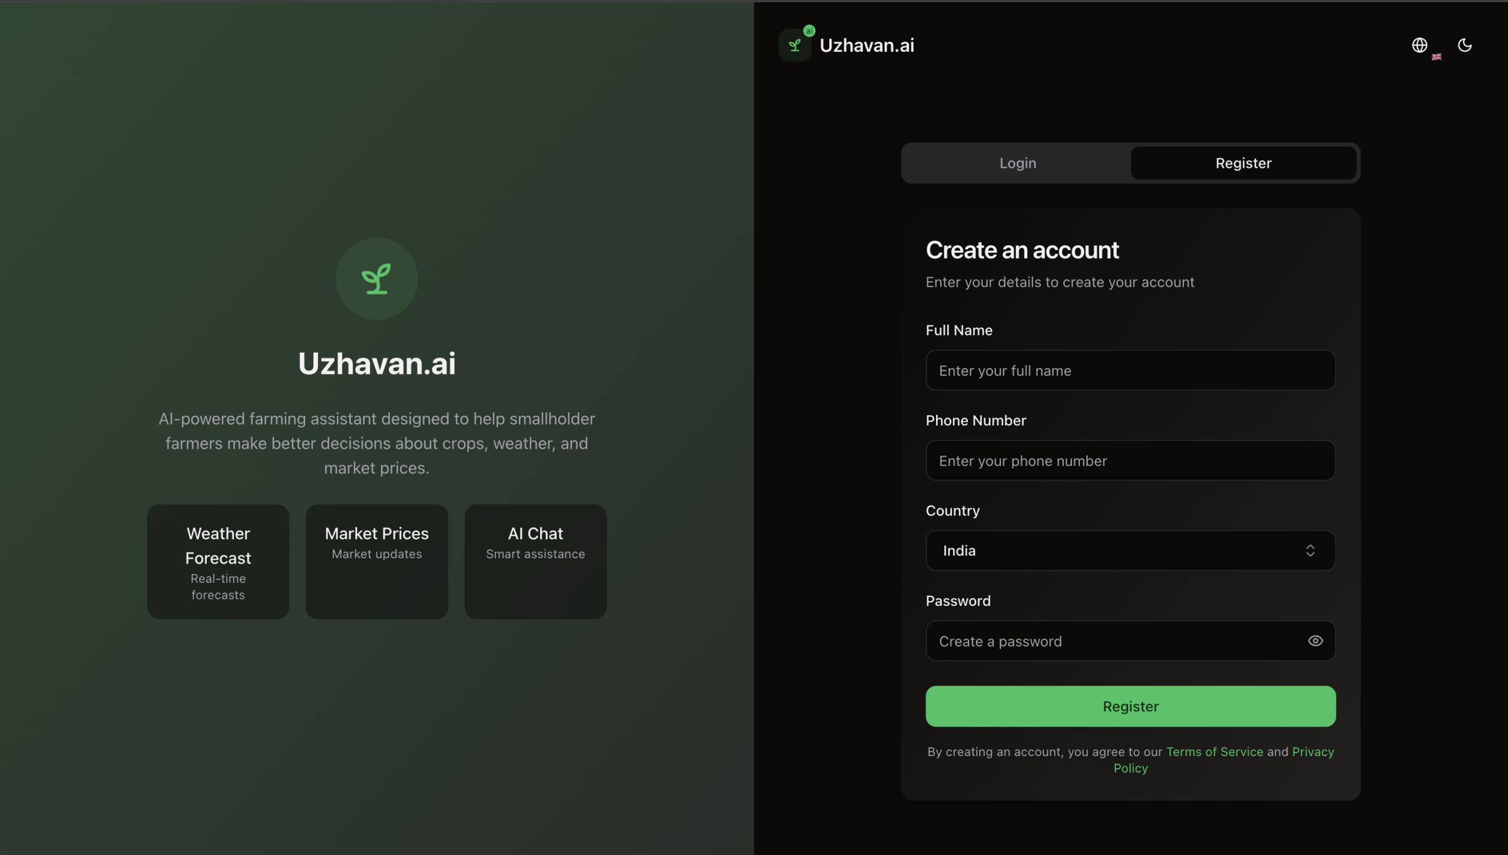Click the Uzhavan.ai header title text
Image resolution: width=1508 pixels, height=855 pixels.
(x=867, y=45)
